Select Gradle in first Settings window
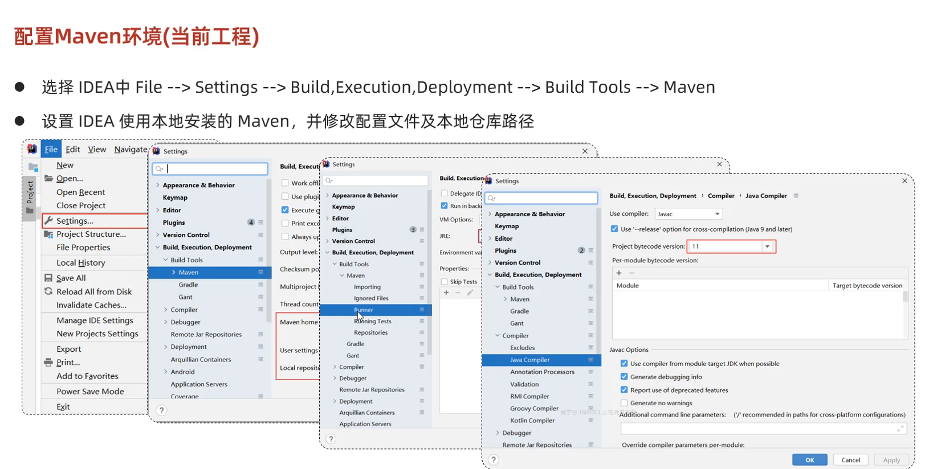Viewport: 925px width, 469px height. click(188, 285)
